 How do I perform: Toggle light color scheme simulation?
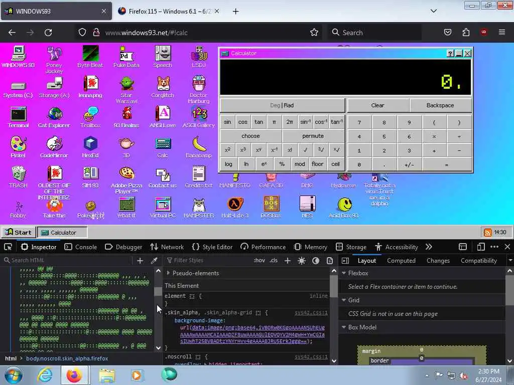coord(302,261)
